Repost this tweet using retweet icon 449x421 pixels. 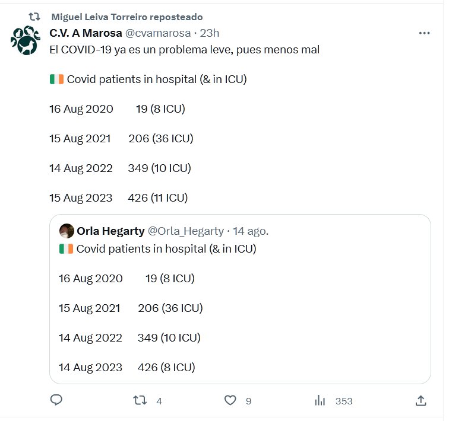[x=140, y=401]
